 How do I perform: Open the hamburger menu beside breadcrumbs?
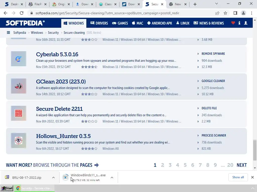pyautogui.click(x=8, y=33)
